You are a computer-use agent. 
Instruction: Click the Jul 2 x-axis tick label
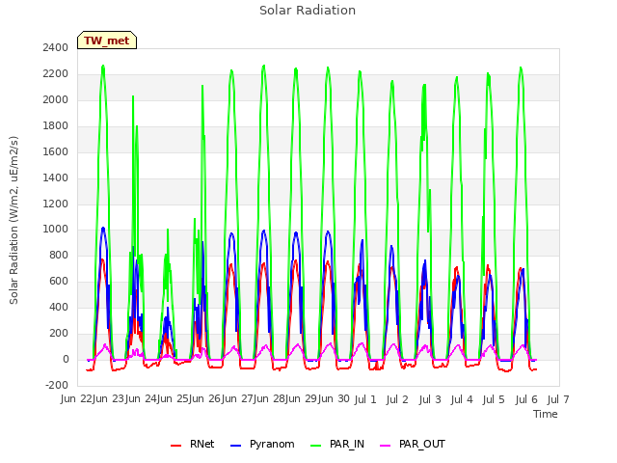397,399
